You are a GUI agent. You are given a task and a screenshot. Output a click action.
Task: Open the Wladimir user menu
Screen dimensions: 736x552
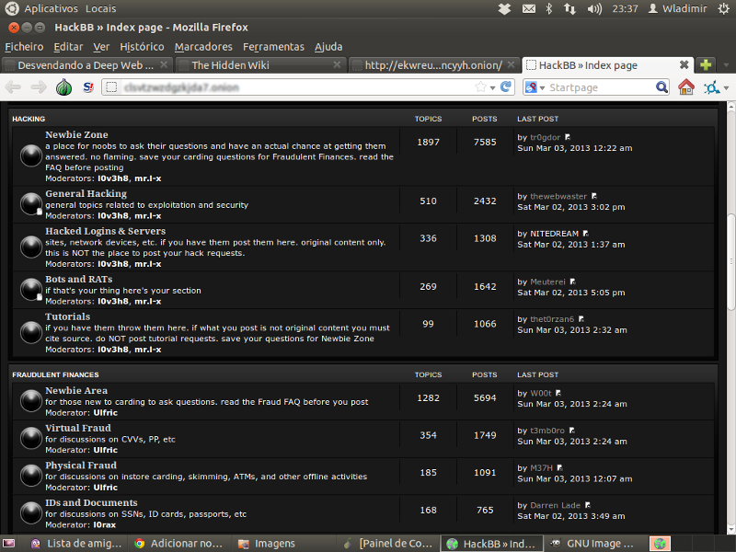(x=677, y=8)
